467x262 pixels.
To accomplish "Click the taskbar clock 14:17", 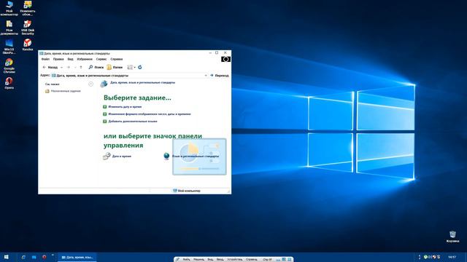I will pos(452,257).
